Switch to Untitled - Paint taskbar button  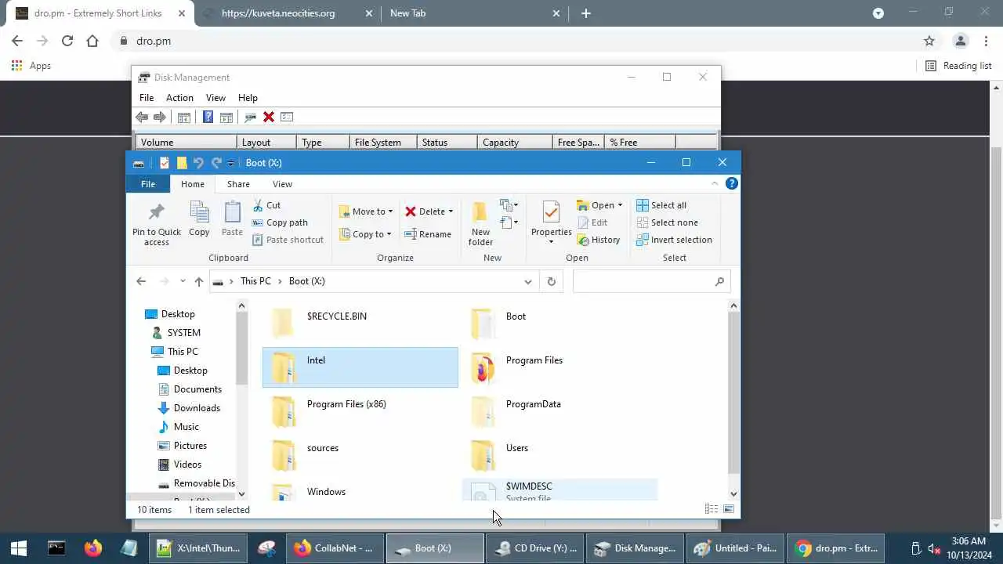[x=737, y=548]
